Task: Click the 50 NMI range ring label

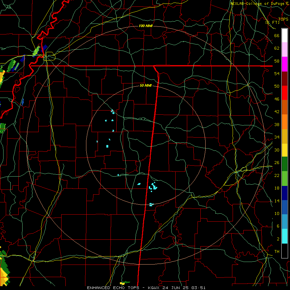Action: [x=146, y=85]
